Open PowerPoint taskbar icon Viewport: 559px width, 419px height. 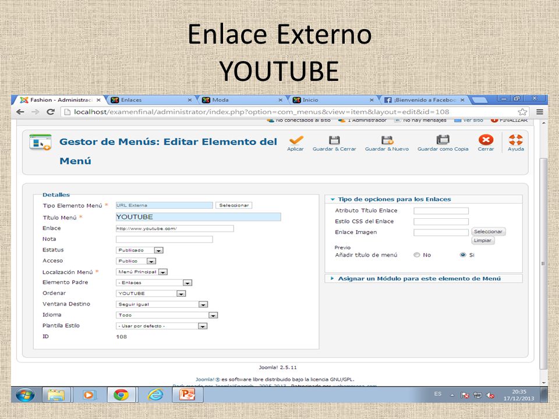pos(187,395)
